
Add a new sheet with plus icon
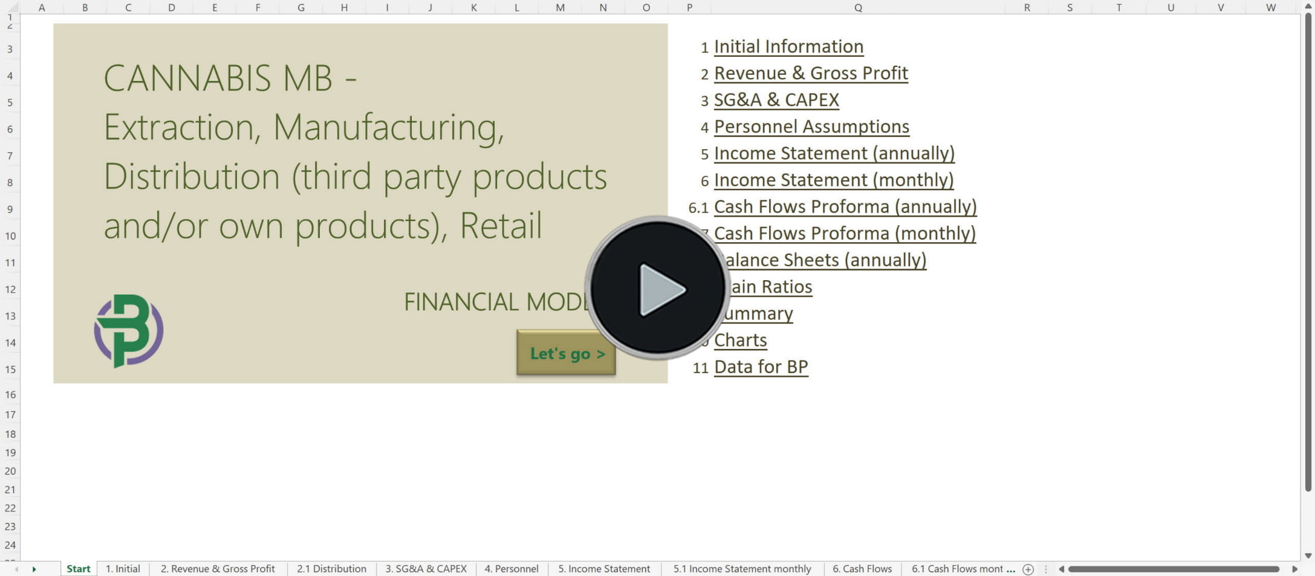[1028, 569]
